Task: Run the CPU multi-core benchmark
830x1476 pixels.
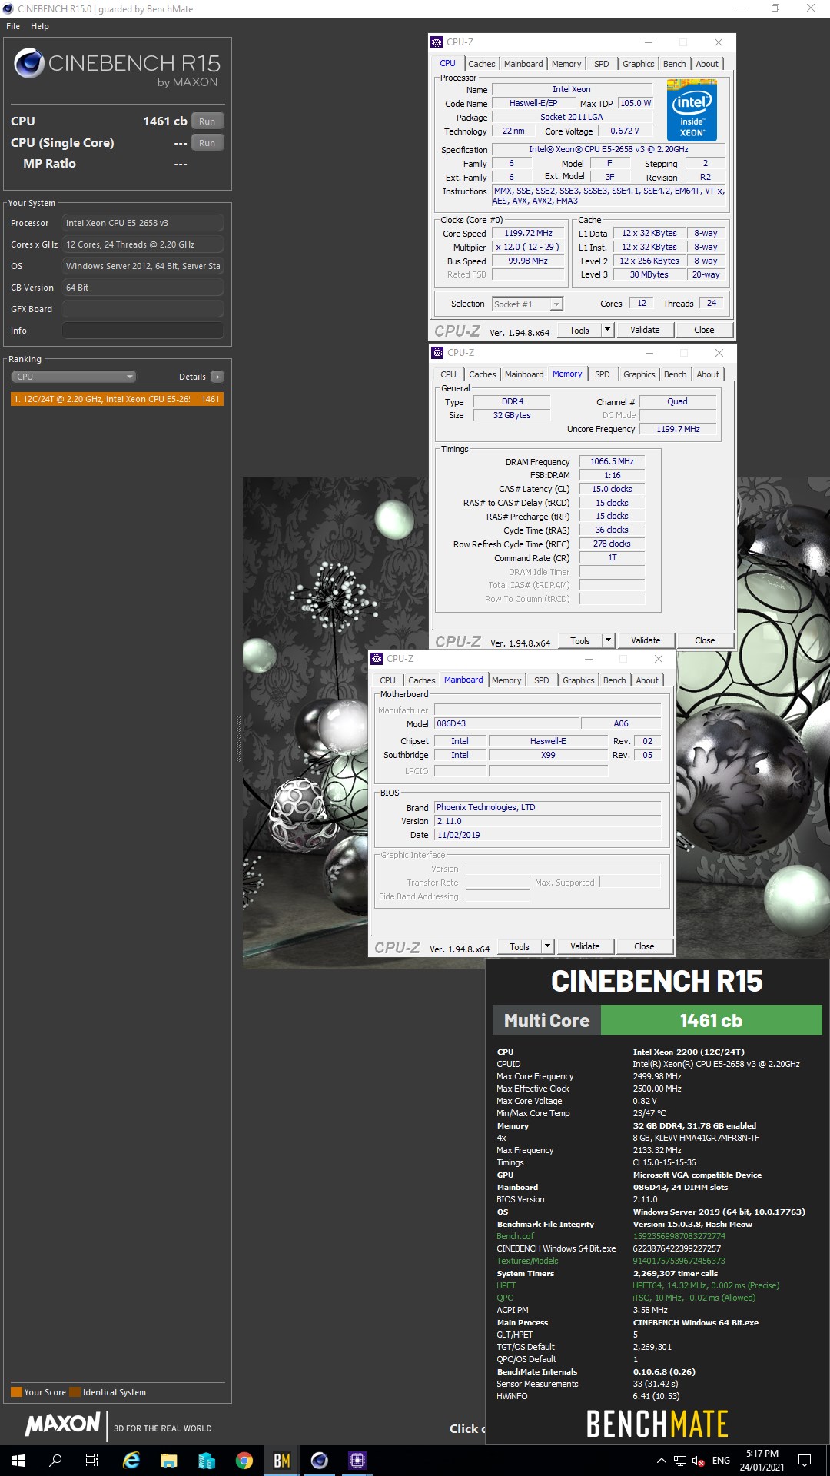Action: click(x=207, y=121)
